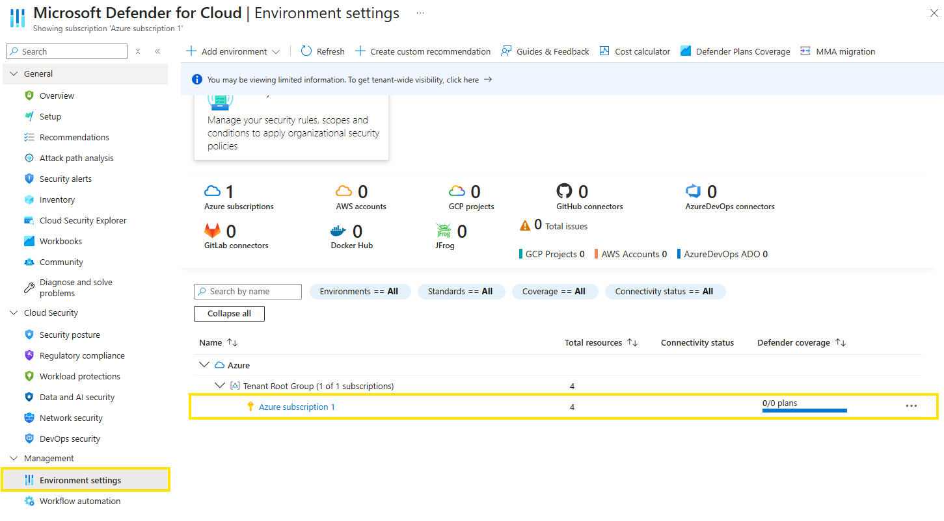
Task: Click the Data and AI security icon
Action: 29,397
